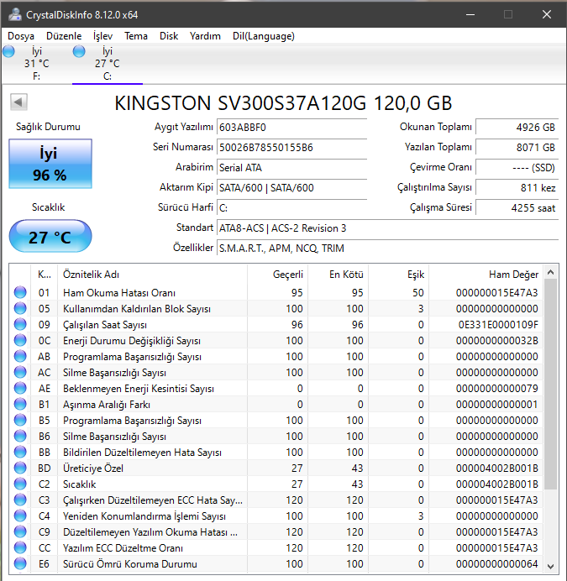Click the Ham Değer column header
Screen dimensions: 567x581
[x=486, y=275]
